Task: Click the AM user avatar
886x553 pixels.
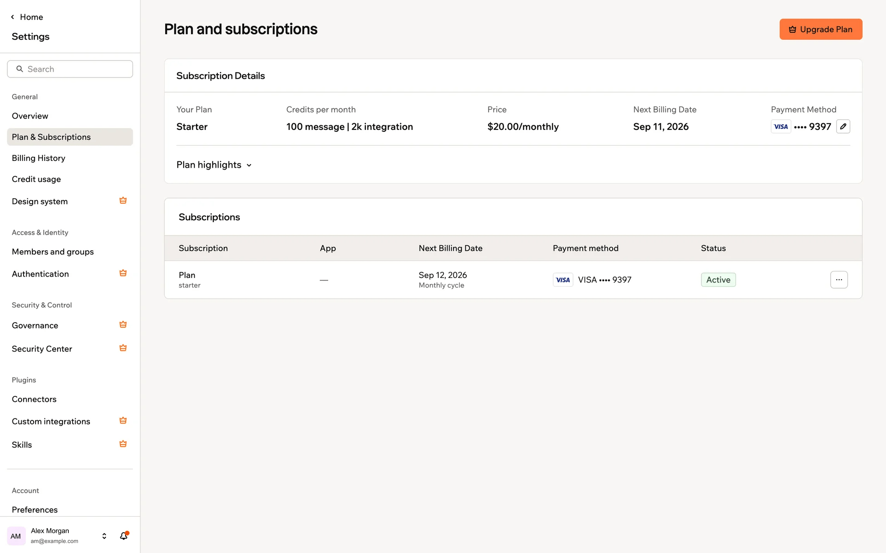Action: [16, 536]
